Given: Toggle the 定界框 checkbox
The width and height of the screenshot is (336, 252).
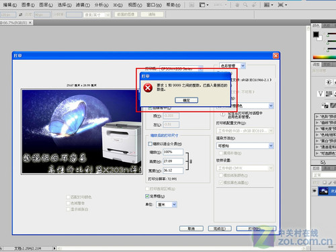Looking at the screenshot, I should (x=147, y=196).
